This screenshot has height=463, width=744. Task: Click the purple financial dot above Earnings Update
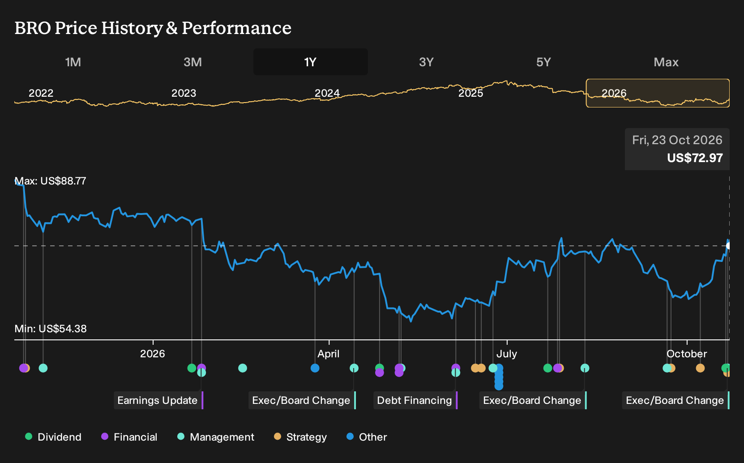202,368
